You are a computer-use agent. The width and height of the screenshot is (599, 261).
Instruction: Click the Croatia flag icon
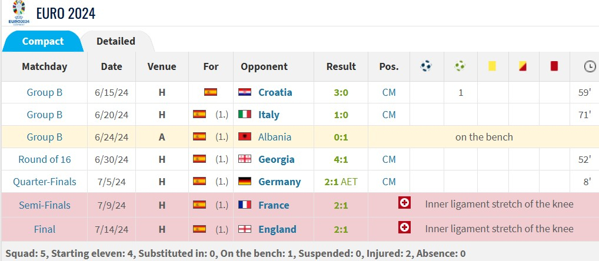(245, 92)
